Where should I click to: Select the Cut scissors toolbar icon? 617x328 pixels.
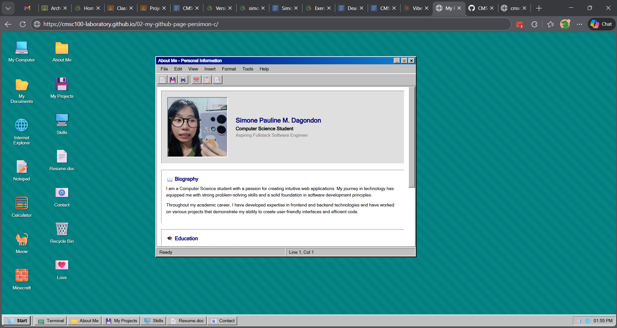coord(196,79)
